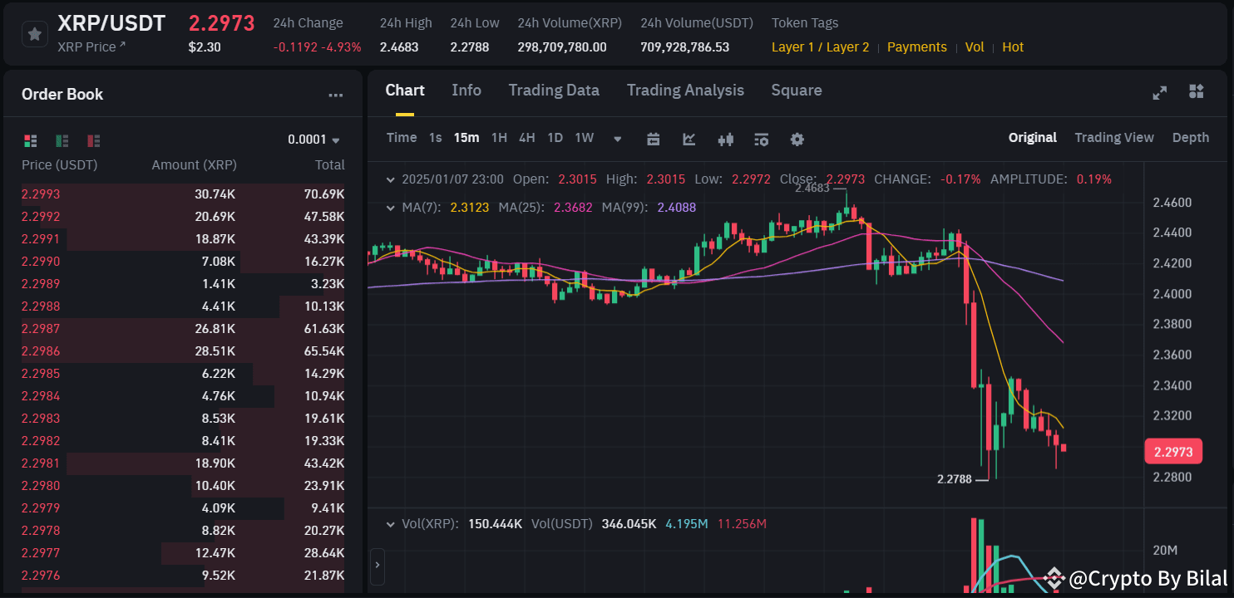This screenshot has width=1234, height=598.
Task: Click the 2.2977 order book price
Action: coord(41,553)
